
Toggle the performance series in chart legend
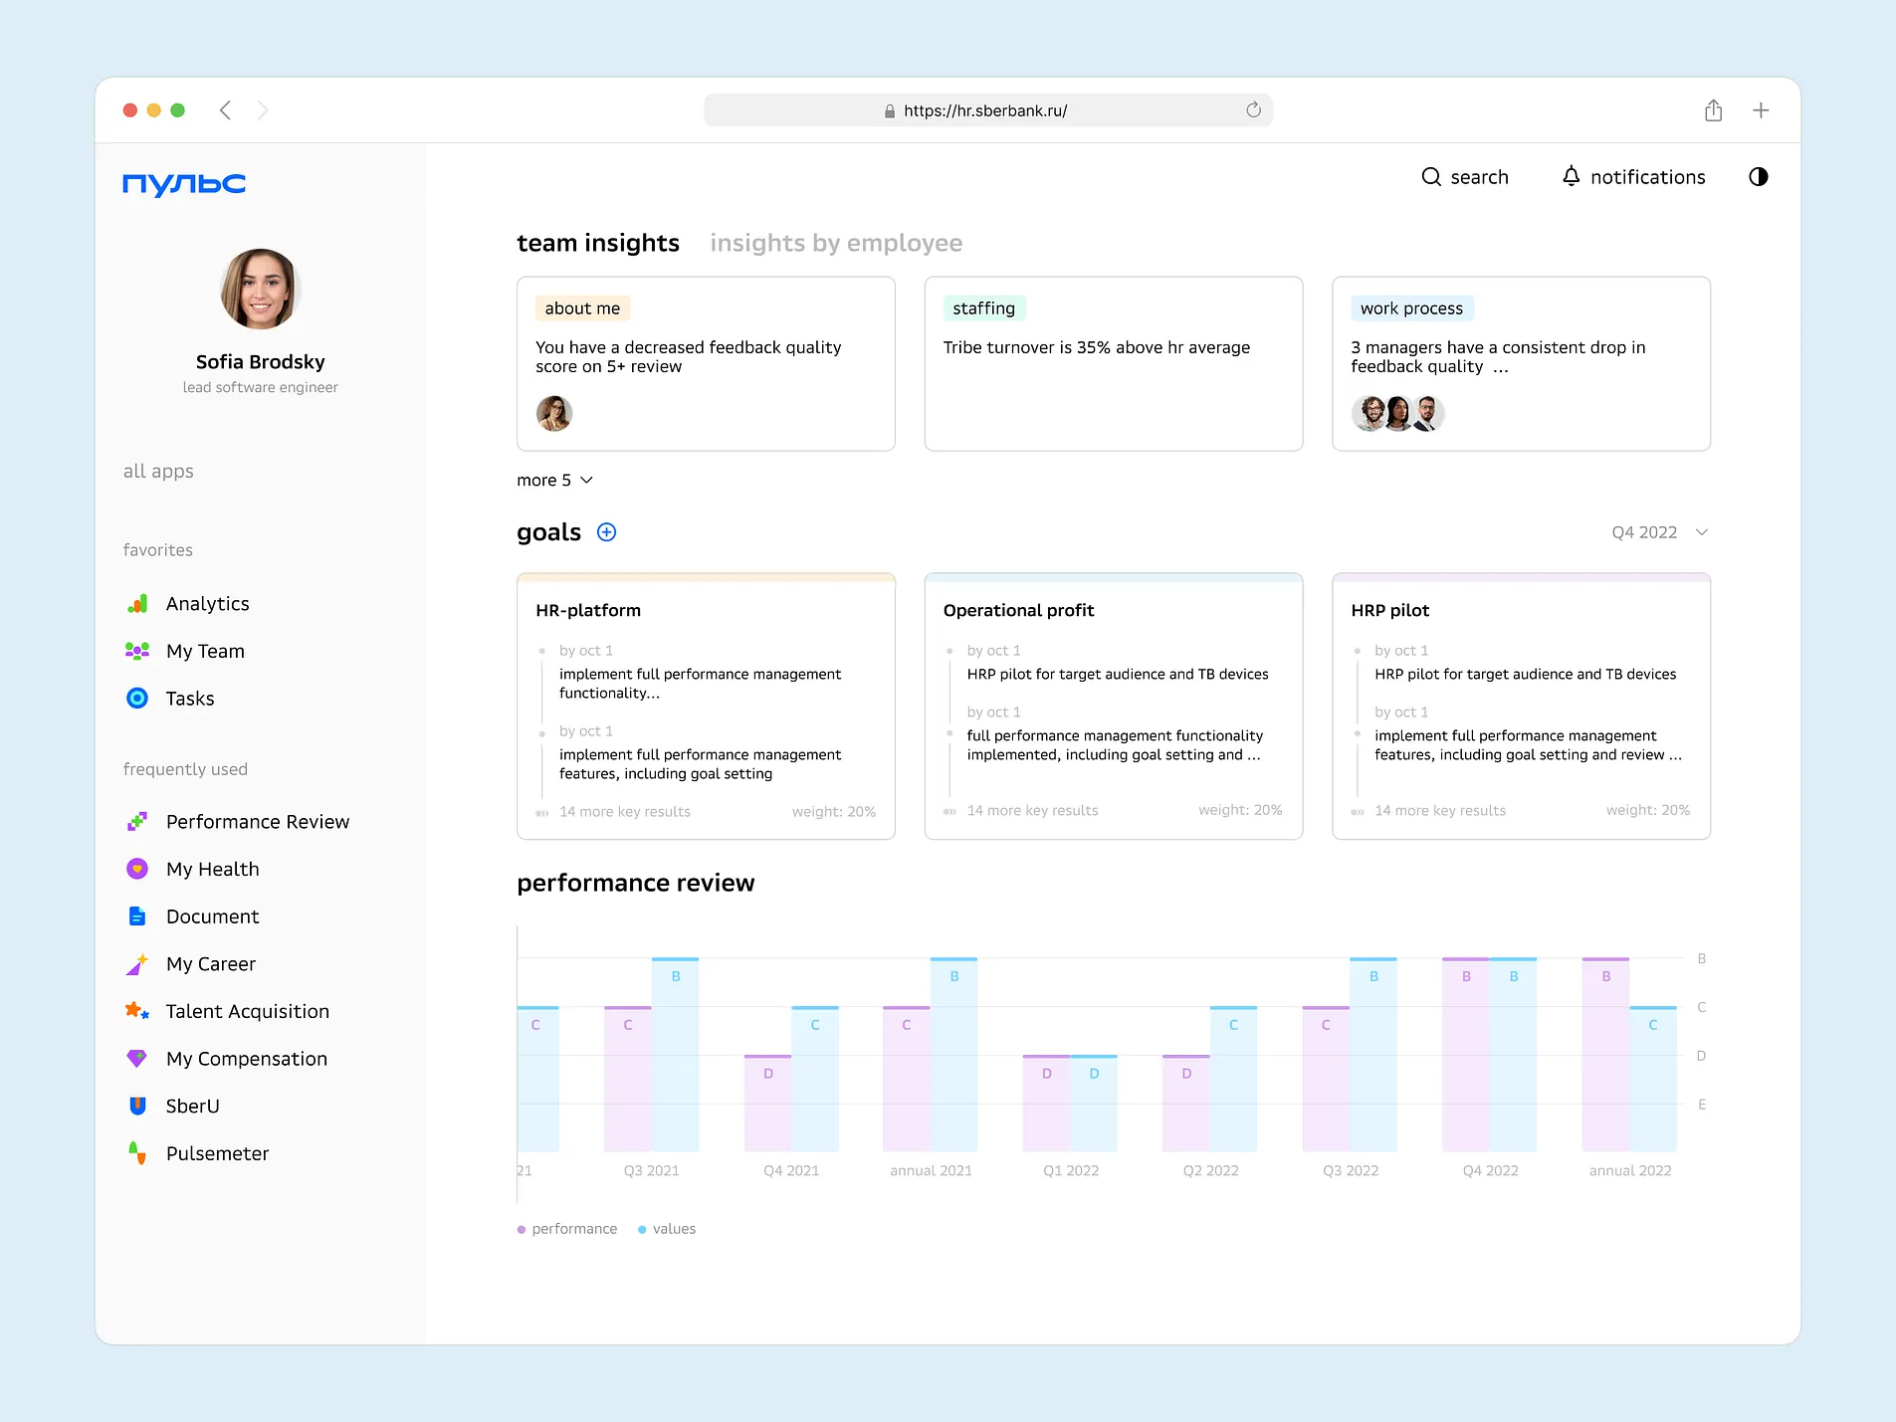pyautogui.click(x=567, y=1229)
